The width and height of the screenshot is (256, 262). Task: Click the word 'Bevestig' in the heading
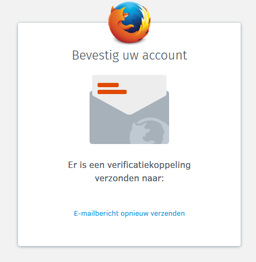(95, 56)
